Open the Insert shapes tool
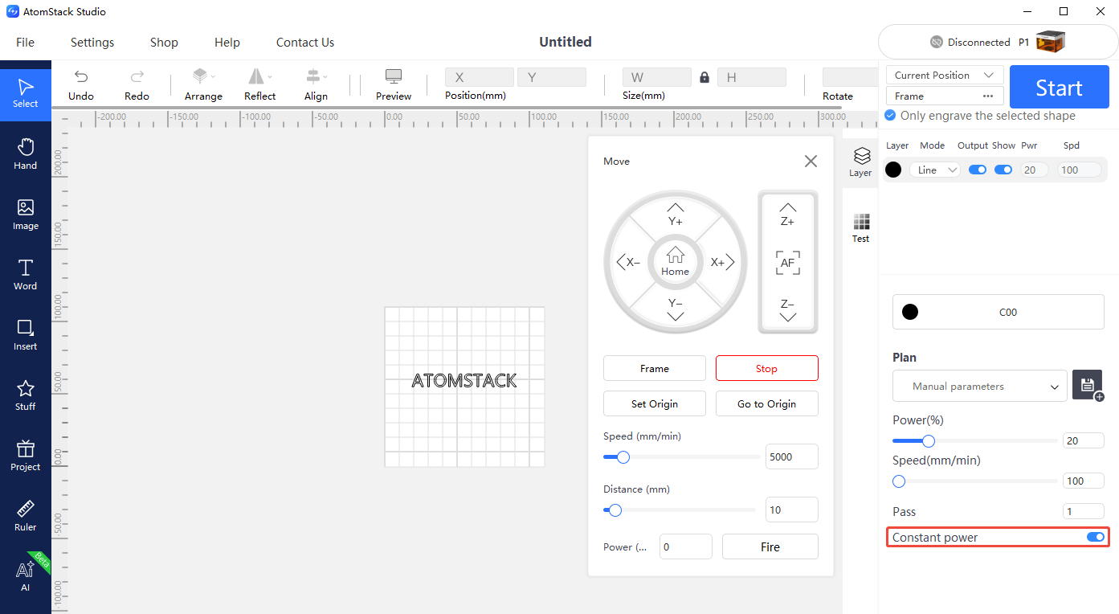 [26, 334]
